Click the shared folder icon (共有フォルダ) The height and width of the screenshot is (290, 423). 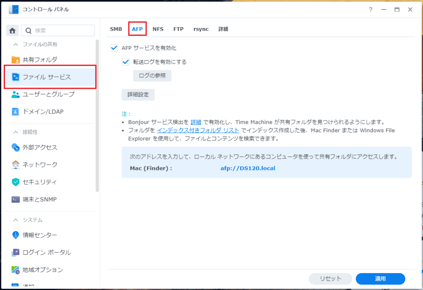pyautogui.click(x=15, y=59)
